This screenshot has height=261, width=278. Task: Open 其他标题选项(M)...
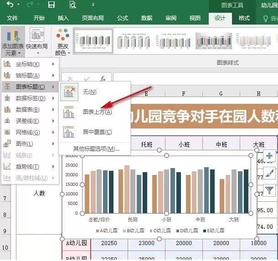(x=96, y=149)
